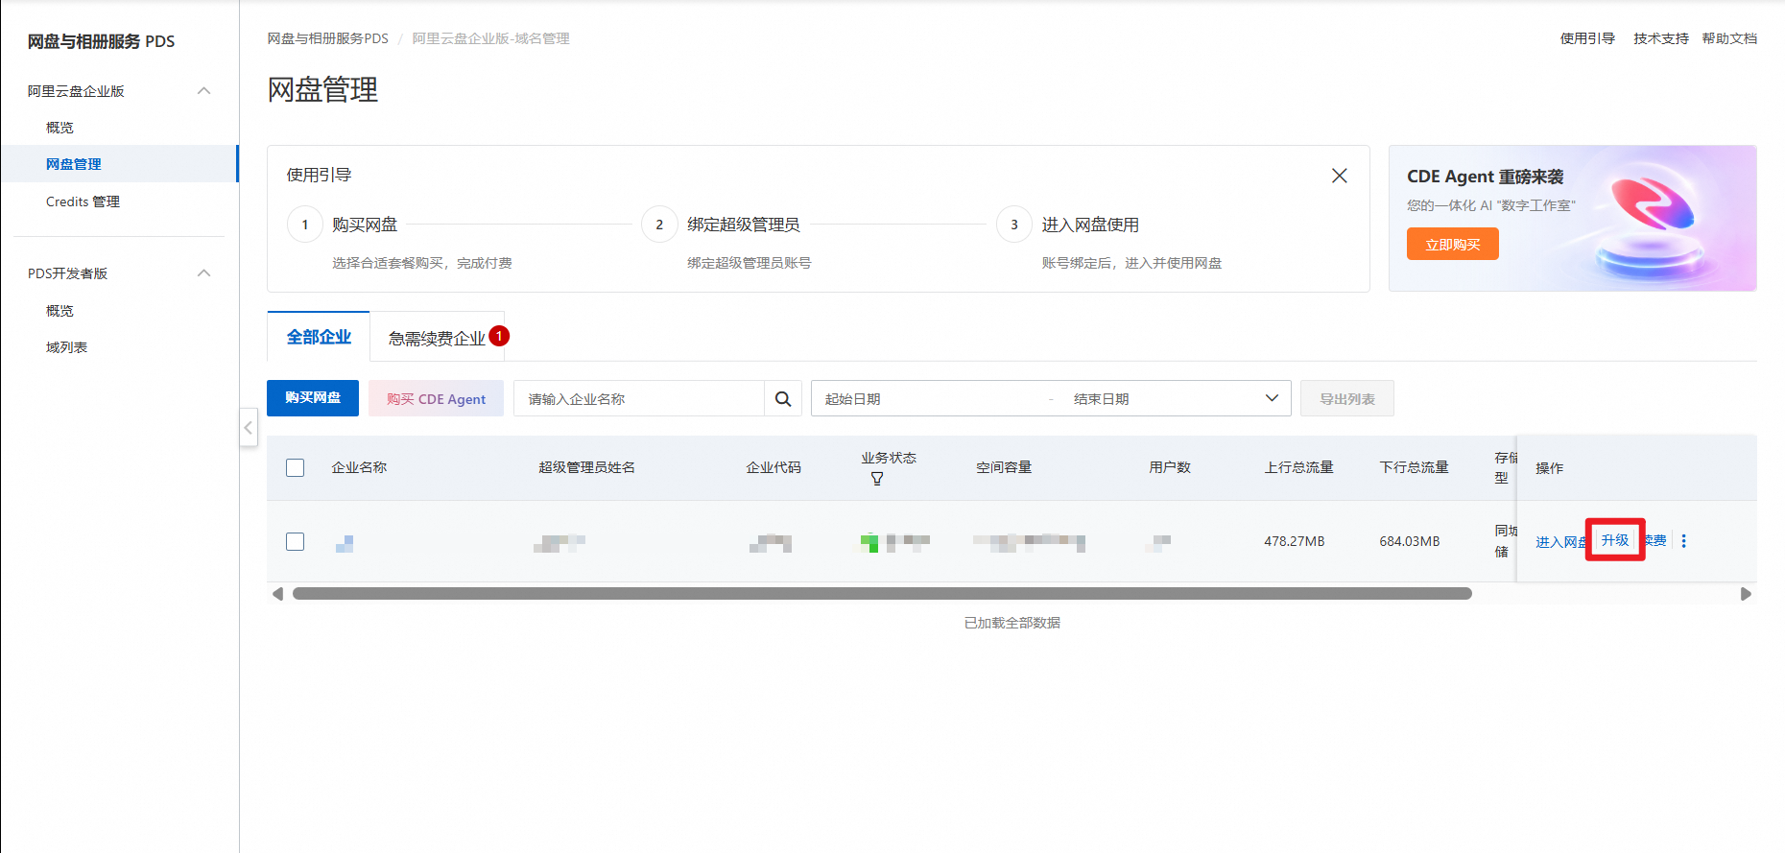
Task: Open 概览 under 阿里云盘企业版
Action: click(x=59, y=128)
